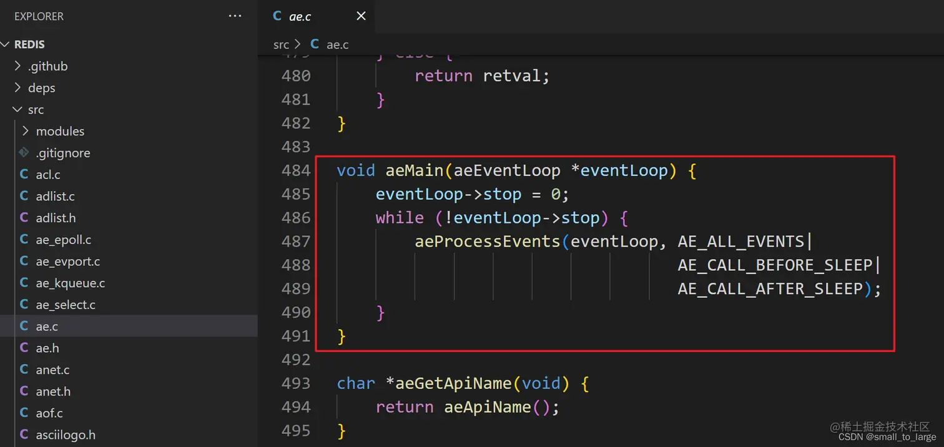Click AE_CALL_BEFORE_SLEEP constant

[x=775, y=265]
